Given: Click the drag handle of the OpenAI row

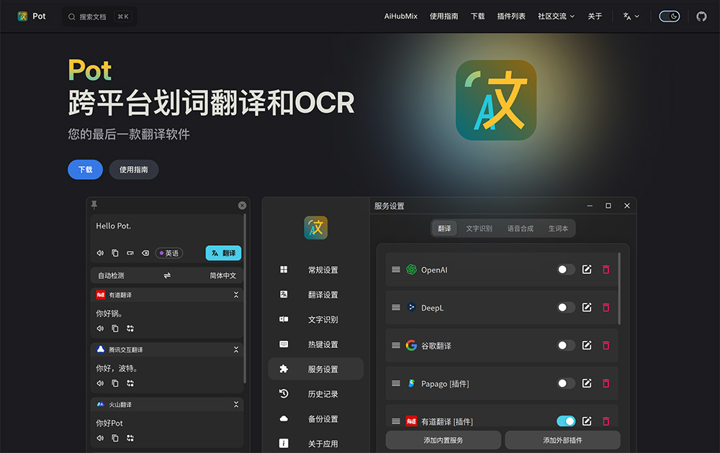Looking at the screenshot, I should (396, 270).
